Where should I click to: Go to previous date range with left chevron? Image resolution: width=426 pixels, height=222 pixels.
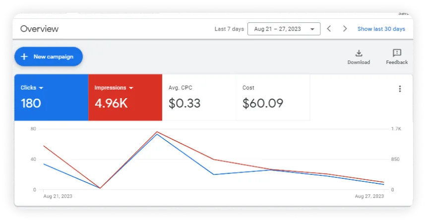click(x=329, y=29)
